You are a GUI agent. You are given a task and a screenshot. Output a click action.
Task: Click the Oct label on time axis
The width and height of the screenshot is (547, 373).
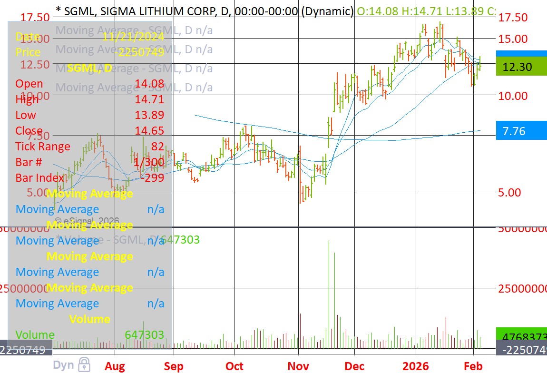click(x=234, y=366)
